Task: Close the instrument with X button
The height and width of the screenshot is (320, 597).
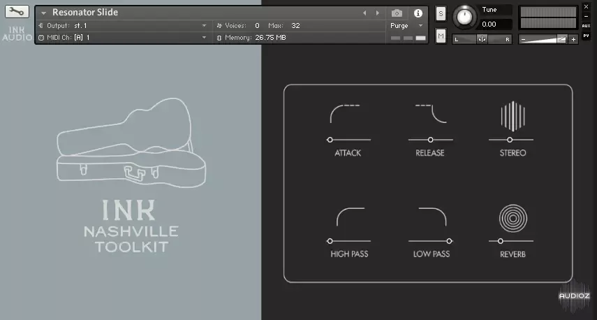Action: click(586, 7)
